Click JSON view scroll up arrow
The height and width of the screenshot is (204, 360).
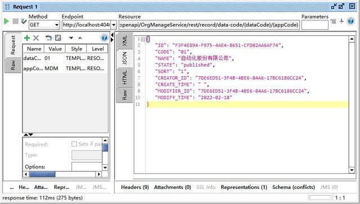352,39
